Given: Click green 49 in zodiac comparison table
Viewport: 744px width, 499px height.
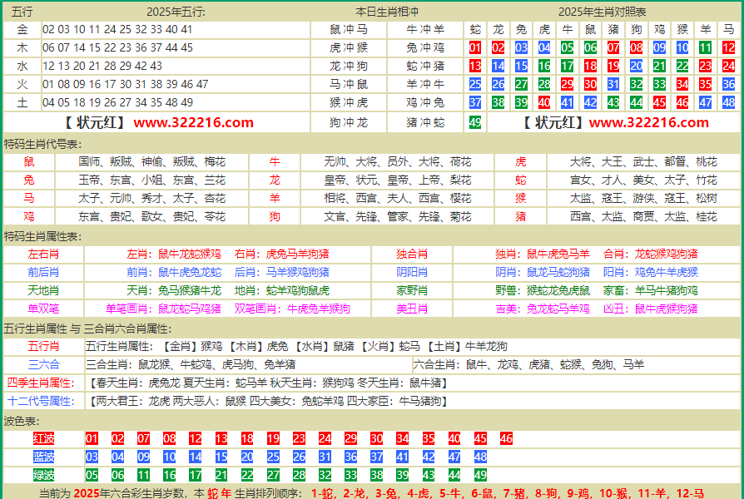Looking at the screenshot, I should click(x=475, y=122).
